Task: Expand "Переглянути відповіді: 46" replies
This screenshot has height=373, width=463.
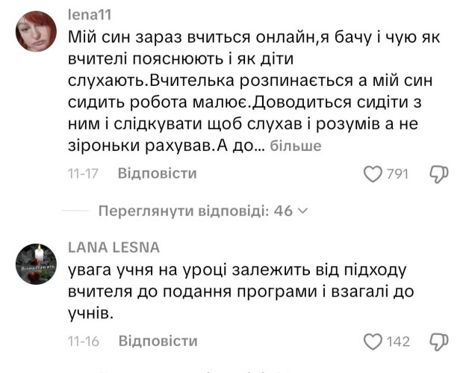Action: click(194, 211)
